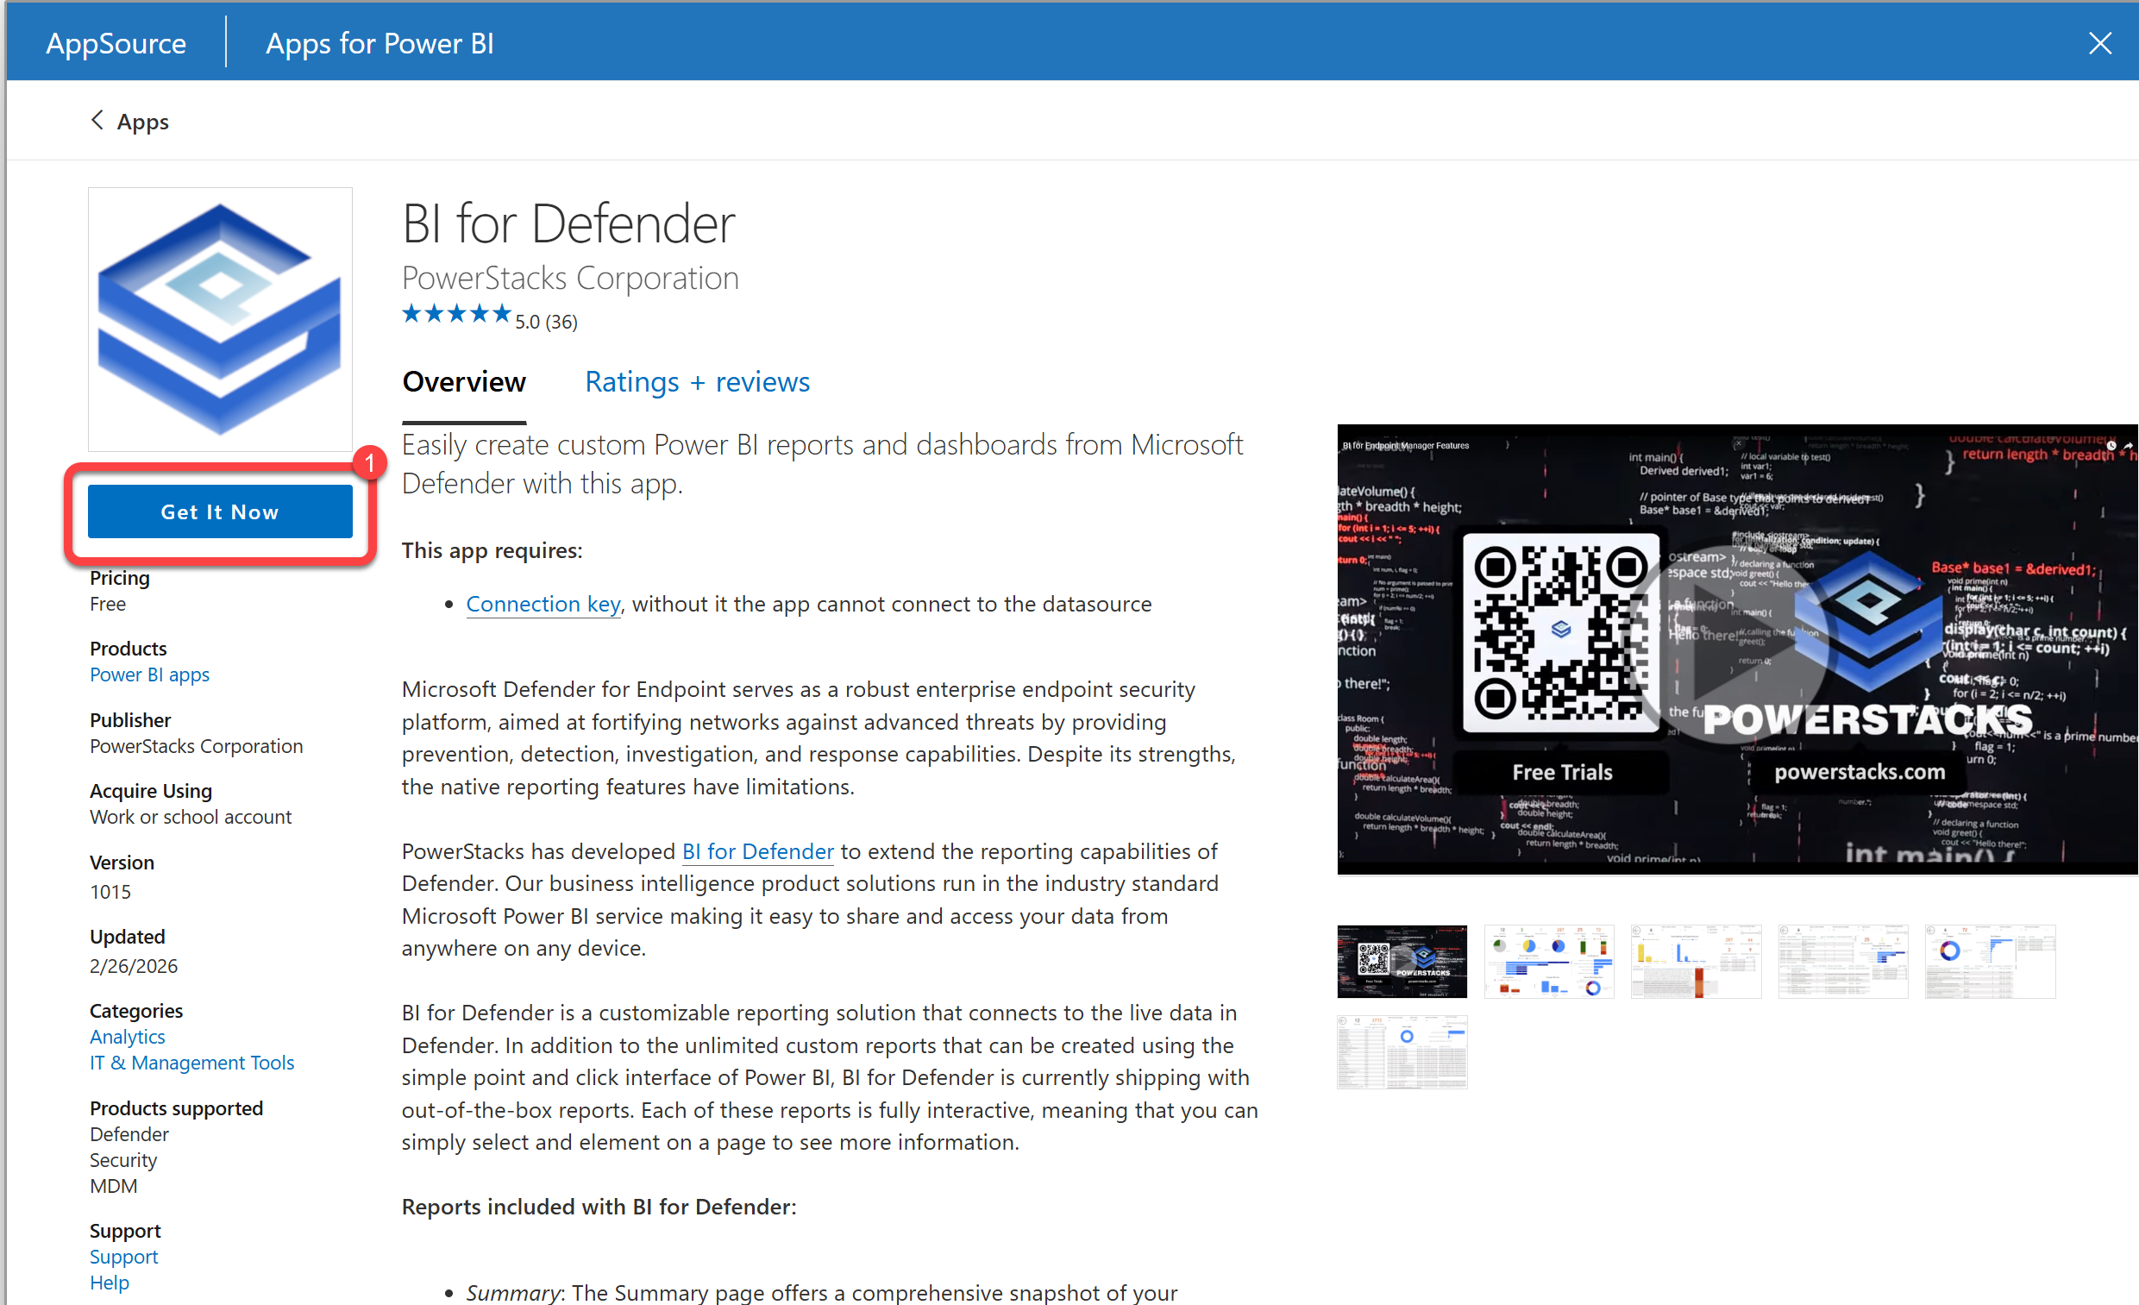
Task: Open the Connection key link
Action: click(543, 604)
